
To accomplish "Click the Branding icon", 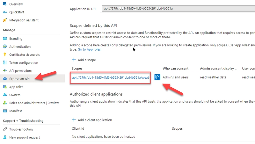I will tap(5, 38).
